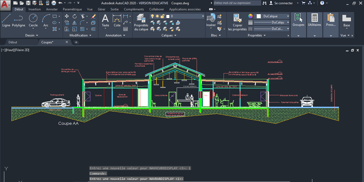Click the Move (Déplacer) tool icon

[x=67, y=16]
